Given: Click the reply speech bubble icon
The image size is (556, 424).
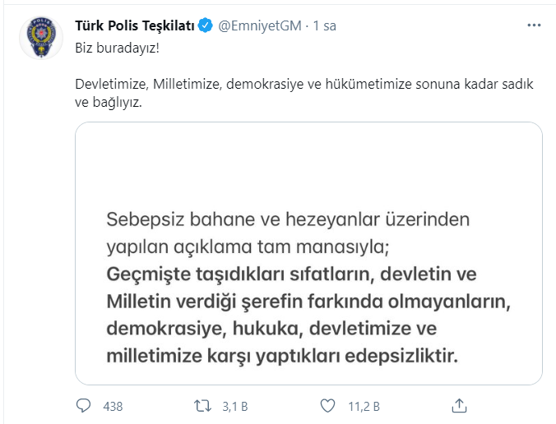Looking at the screenshot, I should pos(83,406).
